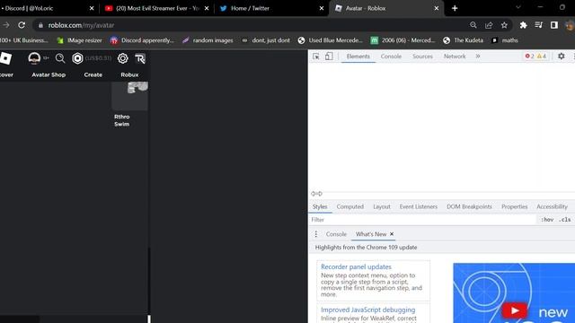Click the browser forward arrow

[6, 25]
